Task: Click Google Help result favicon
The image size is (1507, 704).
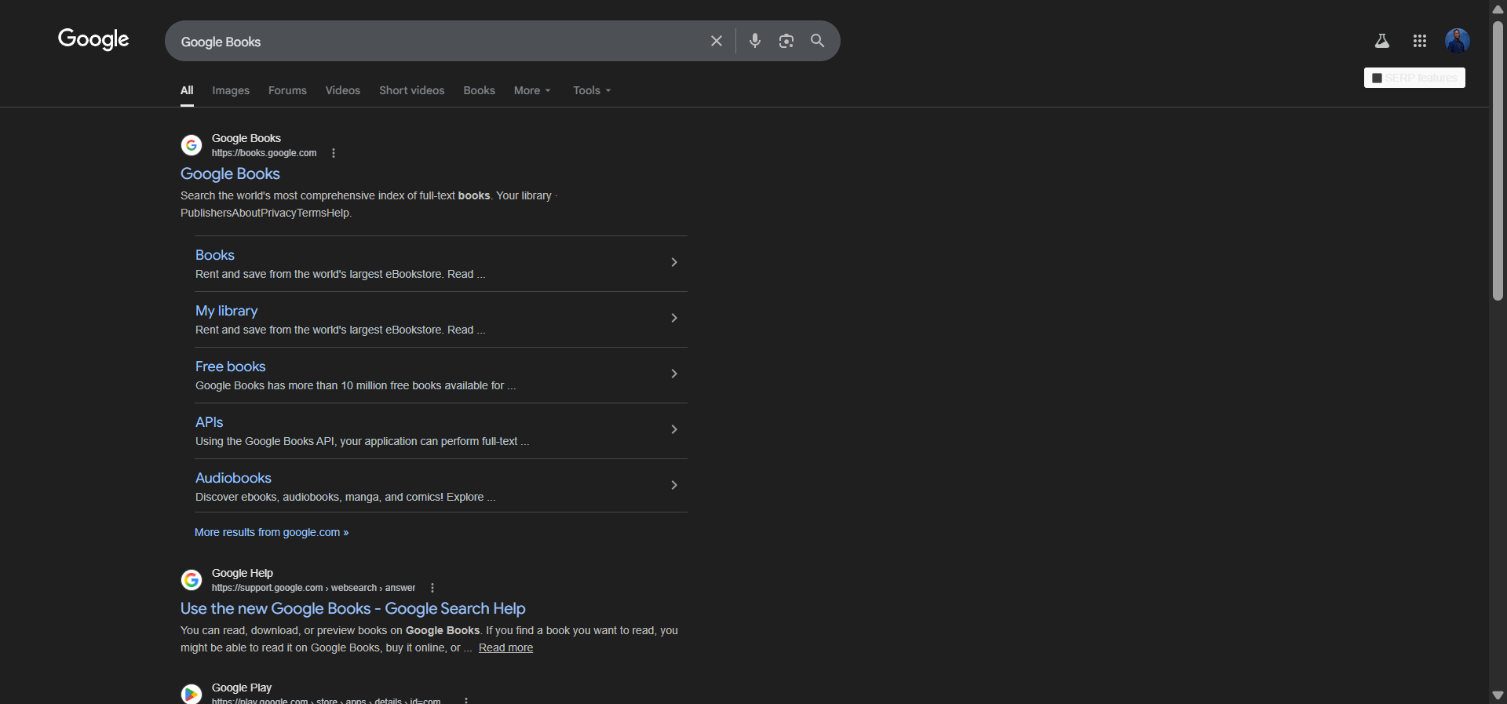Action: (192, 580)
